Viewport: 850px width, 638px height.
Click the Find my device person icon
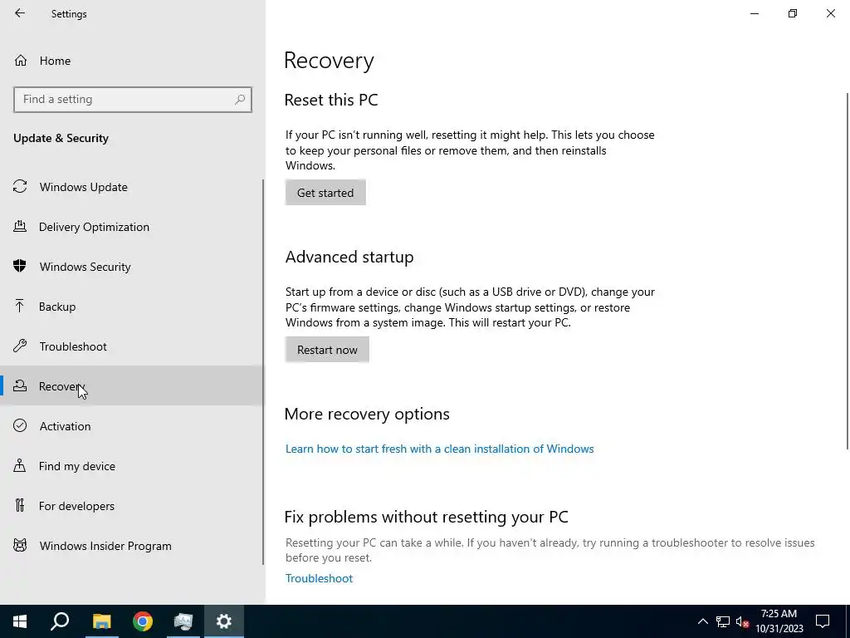tap(20, 465)
